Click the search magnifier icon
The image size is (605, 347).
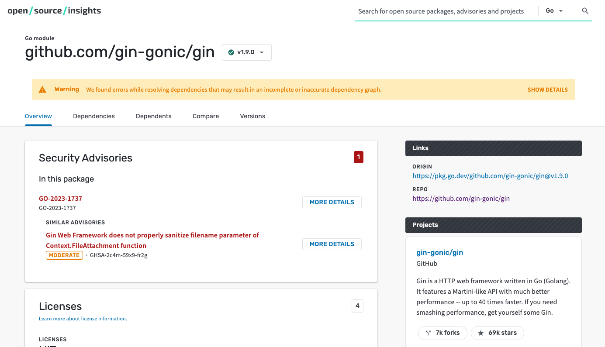(585, 11)
